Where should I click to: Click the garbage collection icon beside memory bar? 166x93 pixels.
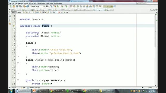point(115,6)
